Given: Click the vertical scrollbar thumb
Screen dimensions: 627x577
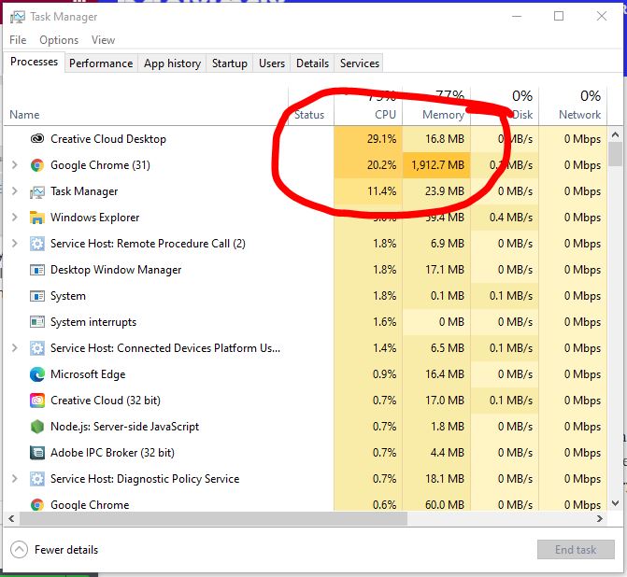Looking at the screenshot, I should (616, 154).
